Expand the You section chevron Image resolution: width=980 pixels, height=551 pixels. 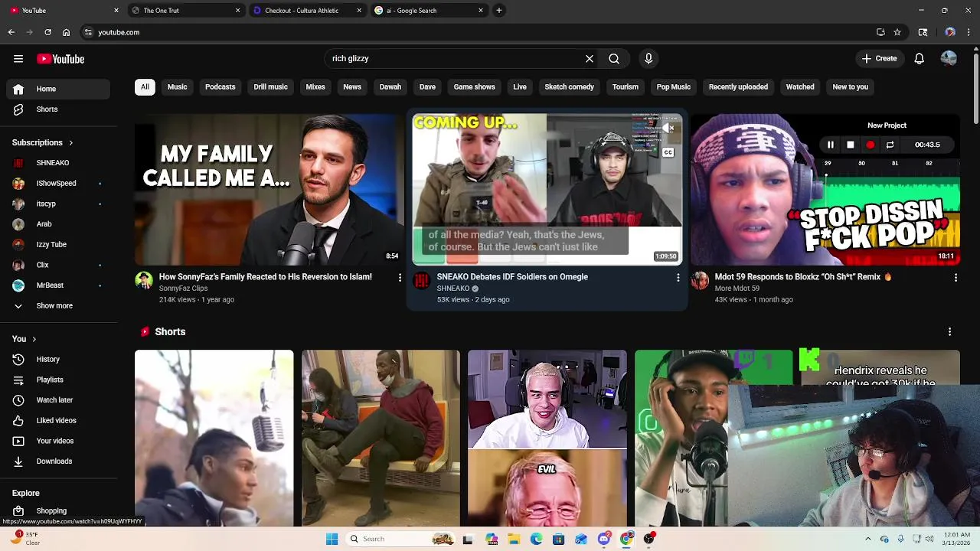coord(34,339)
